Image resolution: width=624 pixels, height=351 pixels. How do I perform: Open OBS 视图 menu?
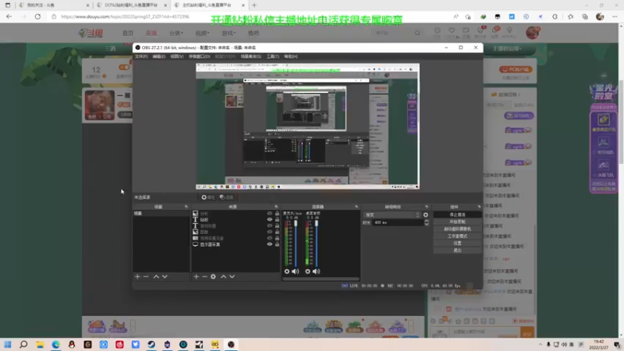tap(177, 56)
